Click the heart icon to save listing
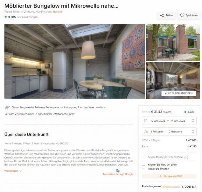Viewport: 202px width, 192px height. [x=182, y=16]
